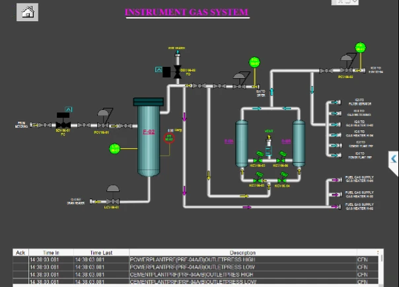This screenshot has width=399, height=287.
Task: Open the IG to Power Plant PRF link
Action: (x=360, y=155)
